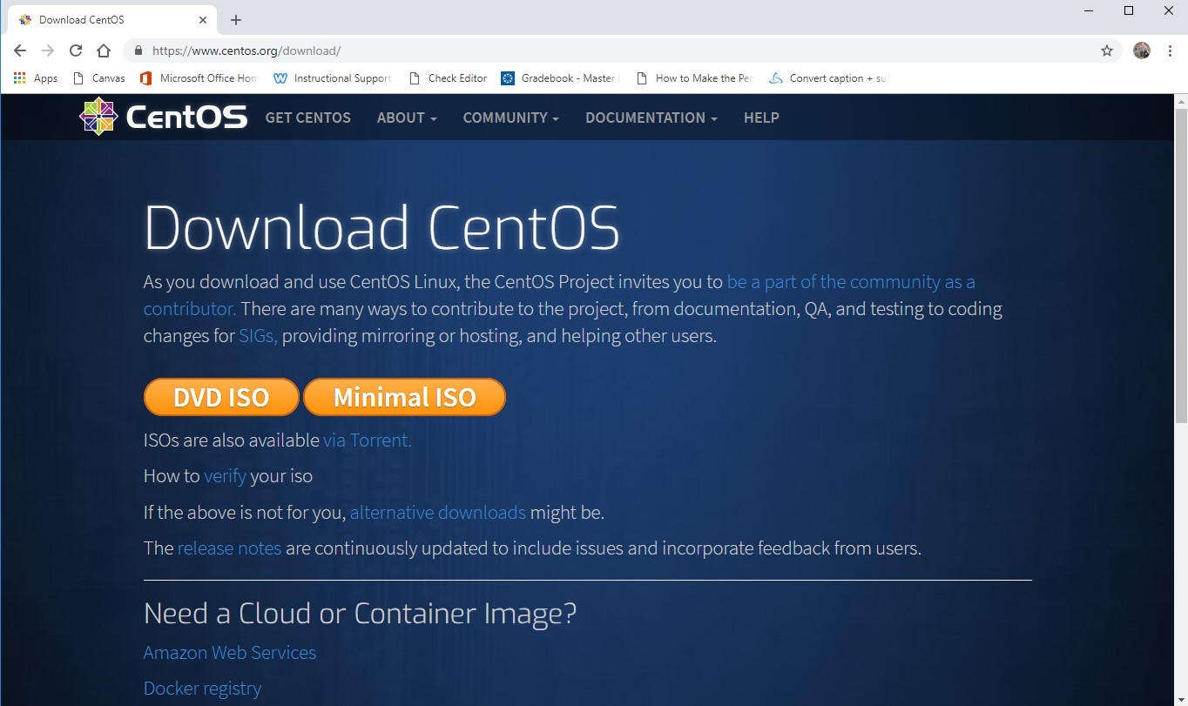Bookmark this page with the star icon
This screenshot has width=1188, height=706.
point(1107,50)
